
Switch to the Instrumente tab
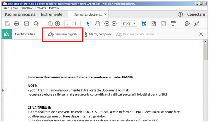51,14
